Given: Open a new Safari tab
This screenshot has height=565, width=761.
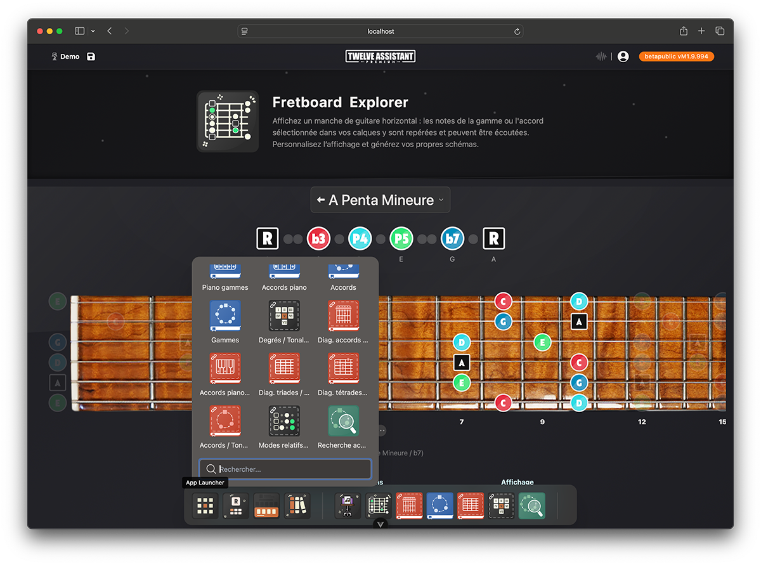Looking at the screenshot, I should coord(701,31).
